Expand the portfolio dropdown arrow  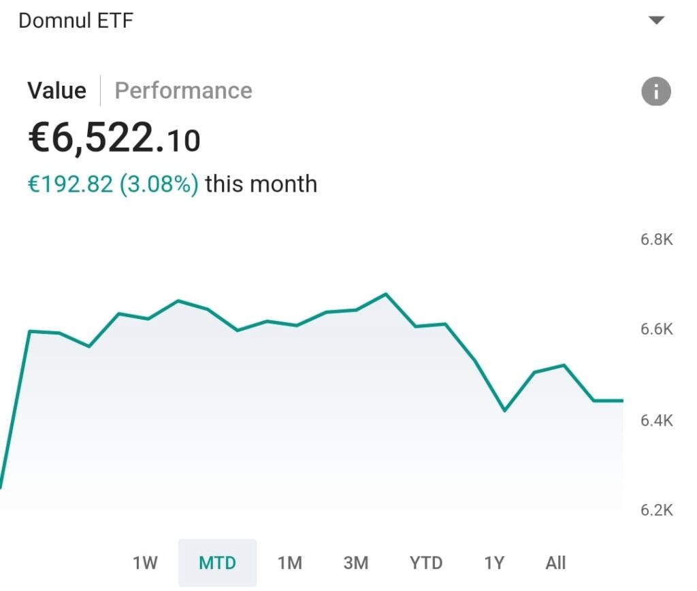(656, 20)
